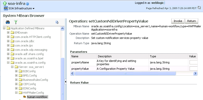Click the human-workflow MBean bean icon
203x100 pixels.
click(x=25, y=97)
